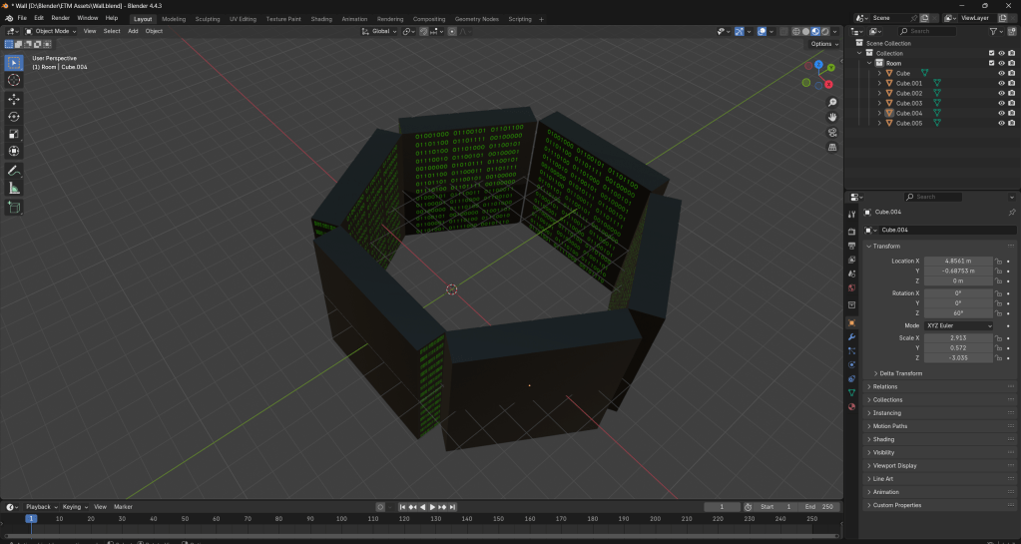Choose the Annotate pencil tool
Screen dimensions: 1021x544
[x=14, y=171]
